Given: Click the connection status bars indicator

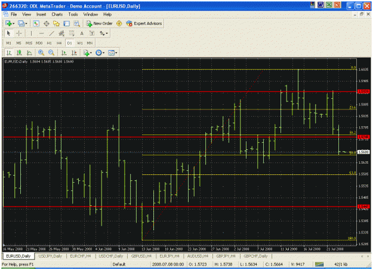Looking at the screenshot, I should click(x=319, y=264).
